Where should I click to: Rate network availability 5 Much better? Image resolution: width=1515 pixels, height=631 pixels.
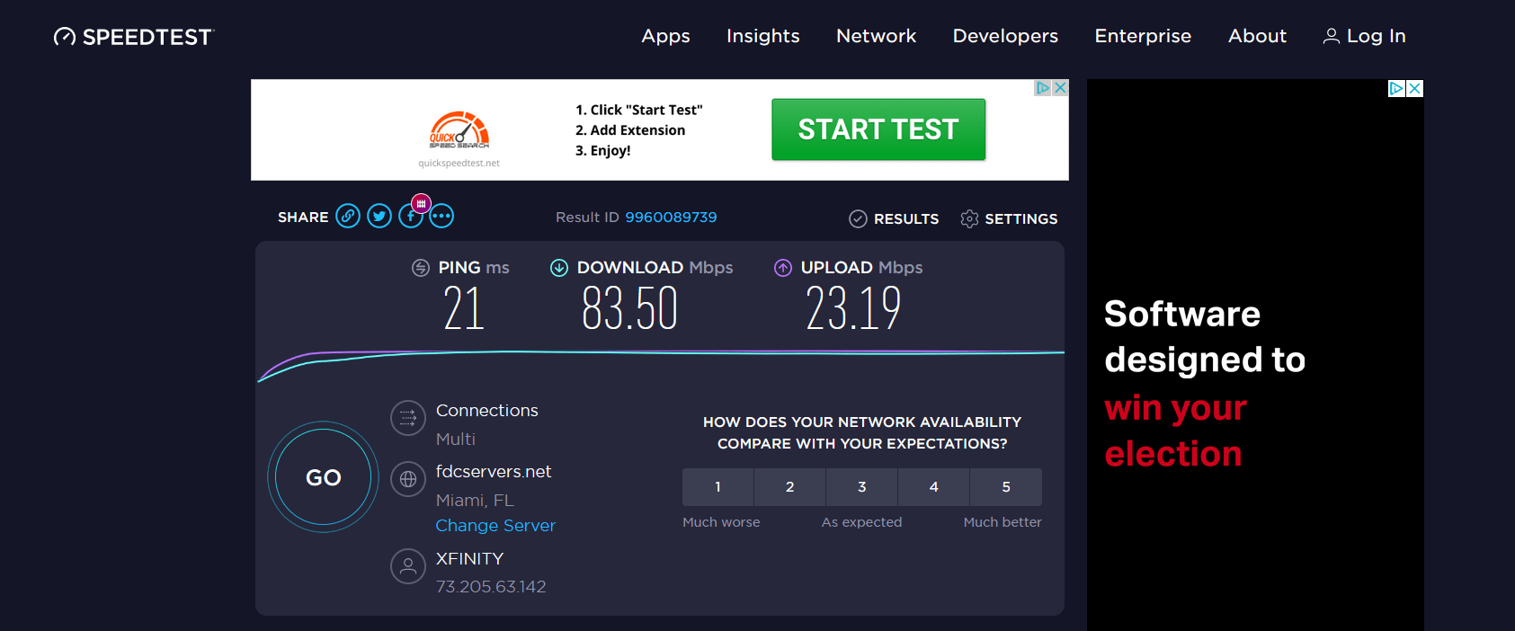tap(1006, 487)
